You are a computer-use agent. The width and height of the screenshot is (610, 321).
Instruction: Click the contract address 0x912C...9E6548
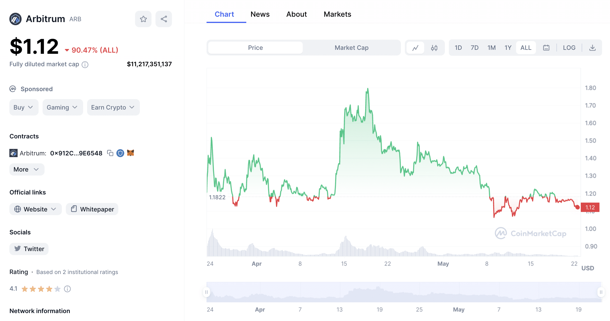(76, 153)
